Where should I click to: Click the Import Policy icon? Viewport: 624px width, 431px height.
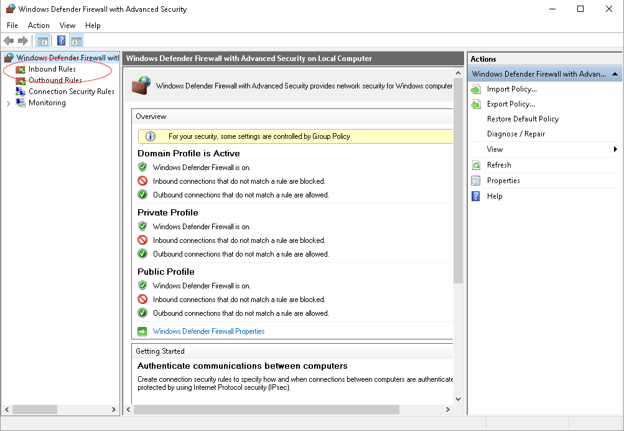475,88
